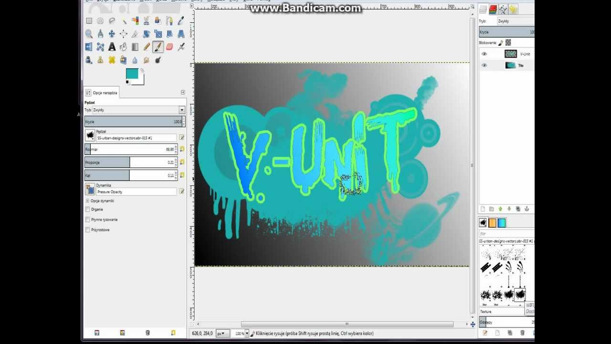Click the brush name field SS-urban-designs-vectors

pyautogui.click(x=137, y=138)
